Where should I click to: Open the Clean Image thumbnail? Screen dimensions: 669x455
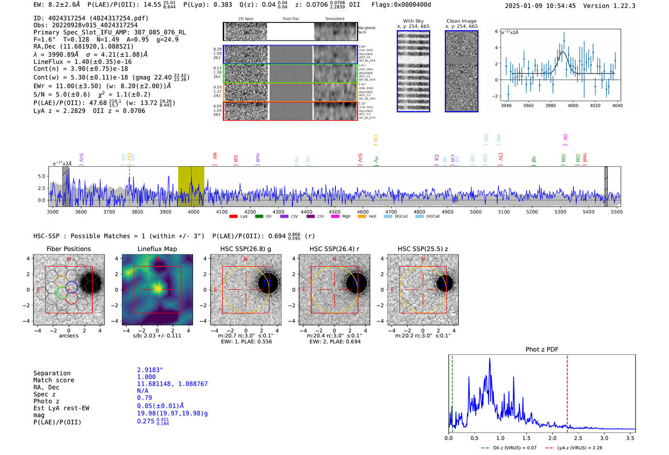(x=462, y=71)
